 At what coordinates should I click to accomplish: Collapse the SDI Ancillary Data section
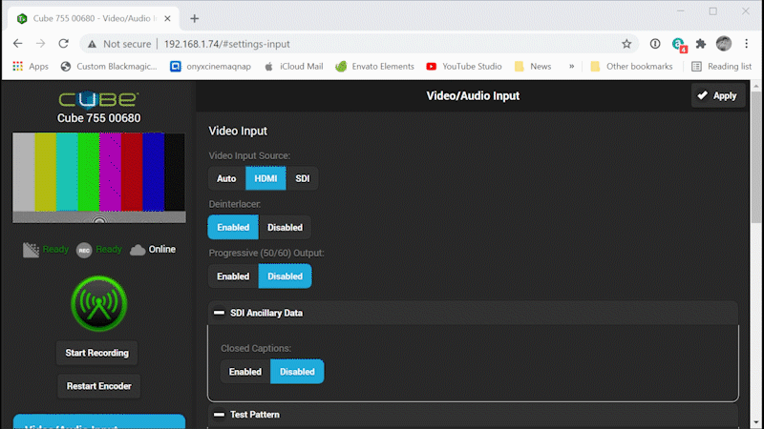pyautogui.click(x=219, y=313)
